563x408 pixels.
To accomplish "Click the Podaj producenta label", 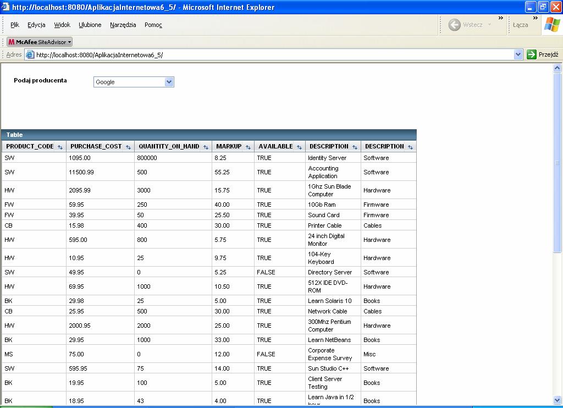I will tap(40, 80).
